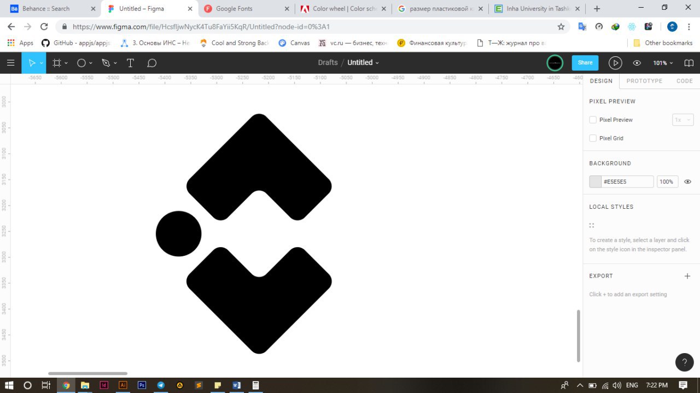The width and height of the screenshot is (700, 393).
Task: Expand shape tools dropdown arrow
Action: 91,63
